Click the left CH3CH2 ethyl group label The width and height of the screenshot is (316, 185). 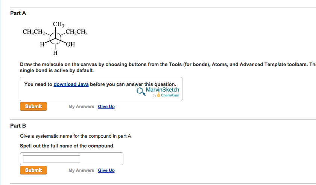33,32
